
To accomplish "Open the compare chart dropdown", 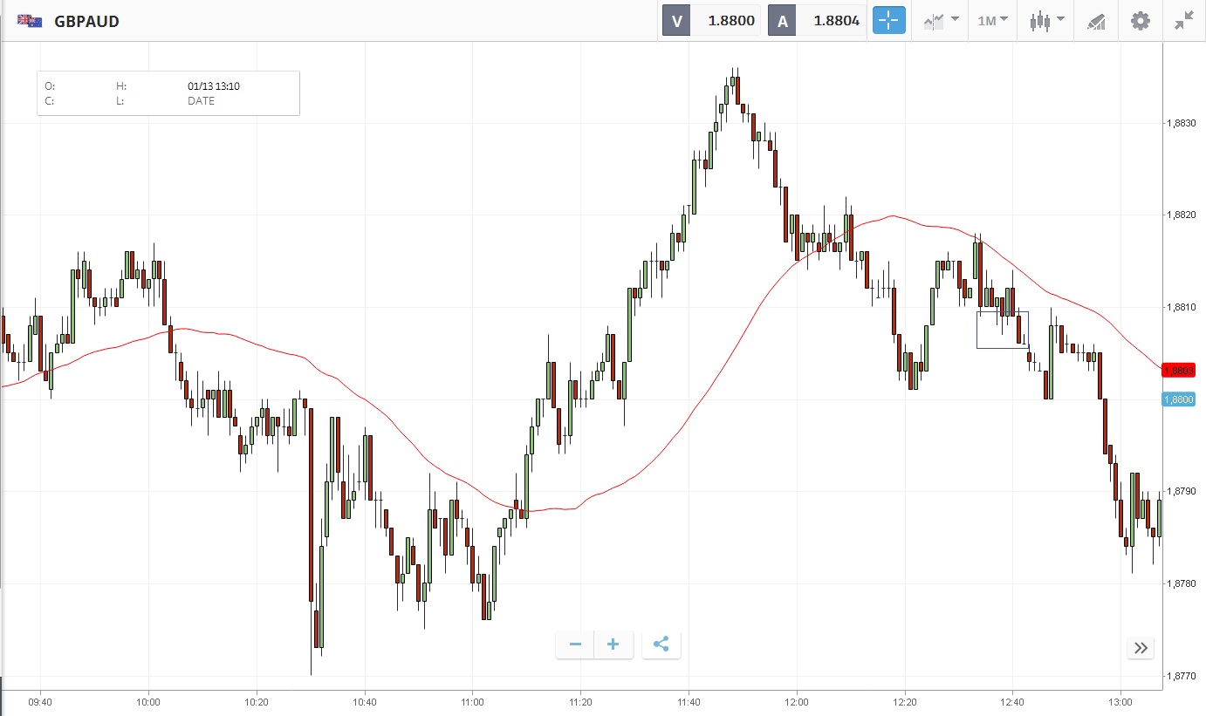I will (941, 21).
